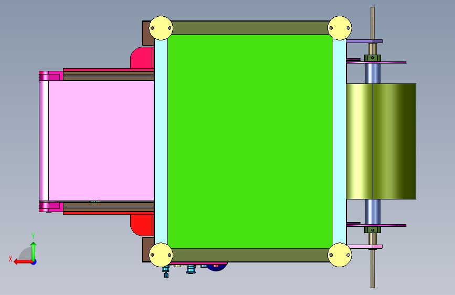Click the red X axis arrow on the triad
This screenshot has width=455, height=295.
(23, 262)
